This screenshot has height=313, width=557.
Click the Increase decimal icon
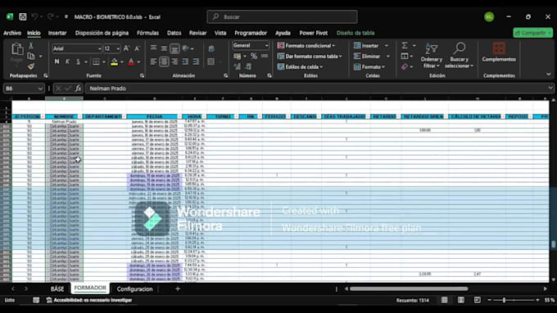point(238,66)
